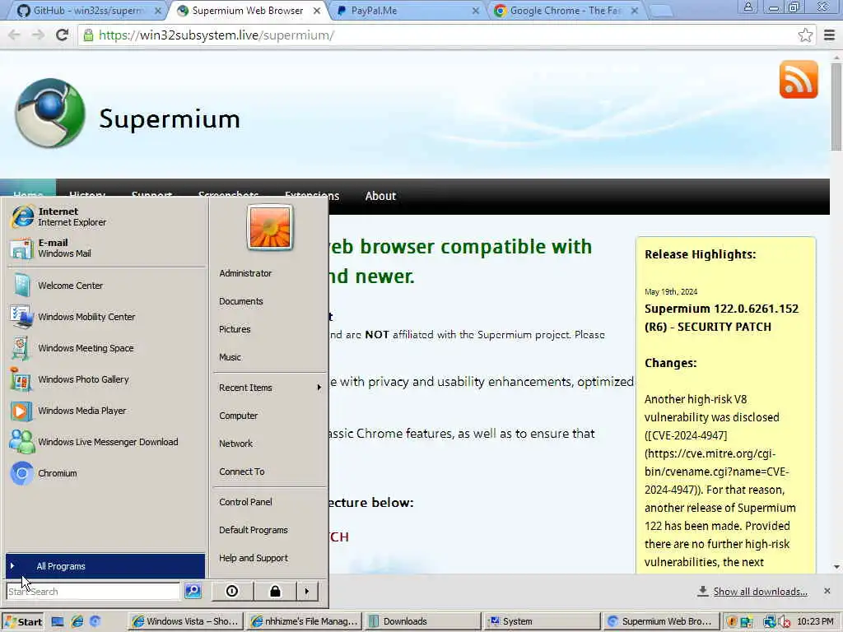Switch to Supermium Web Browser taskbar button
Viewport: 843px width, 632px height.
pyautogui.click(x=660, y=621)
